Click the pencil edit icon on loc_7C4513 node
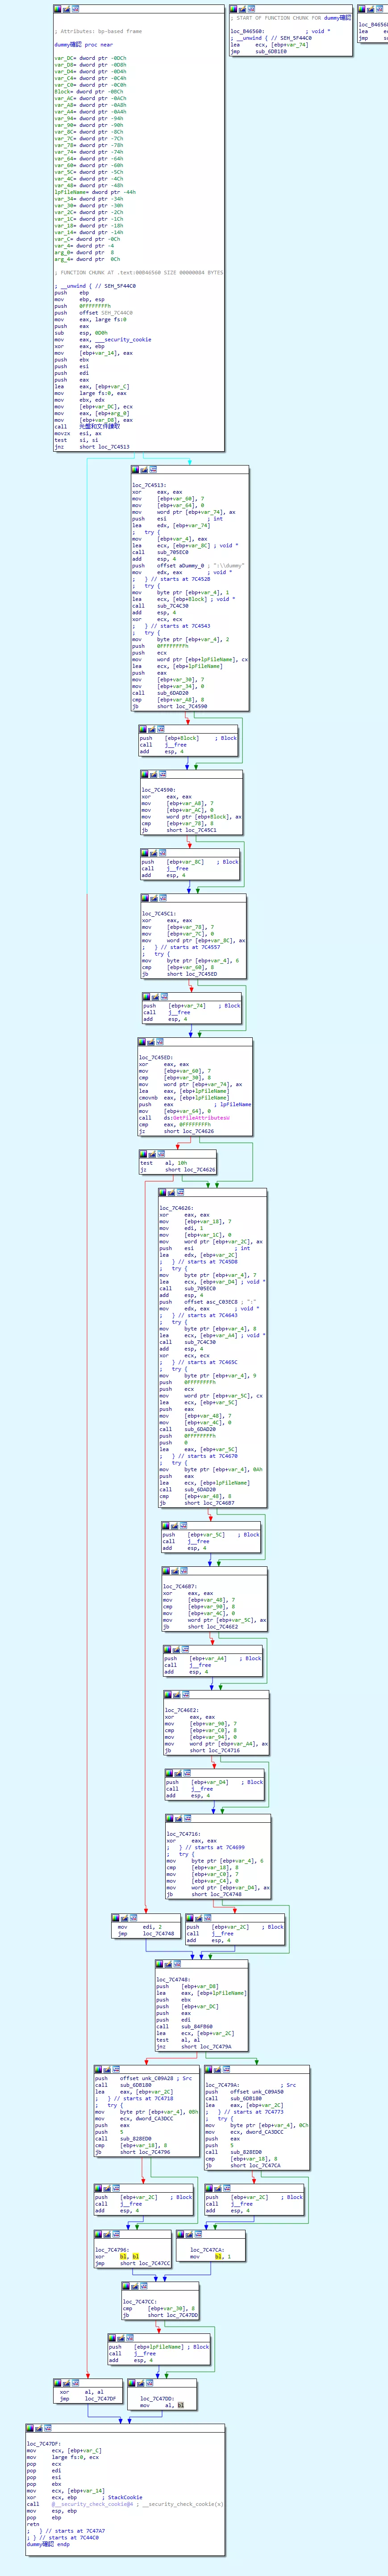 pos(144,468)
